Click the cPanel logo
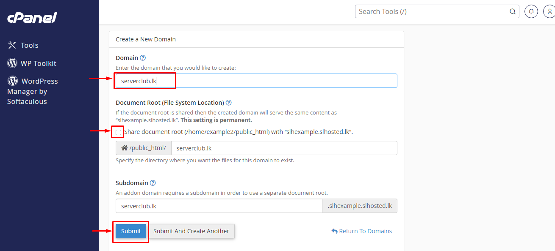Image resolution: width=555 pixels, height=251 pixels. (31, 17)
